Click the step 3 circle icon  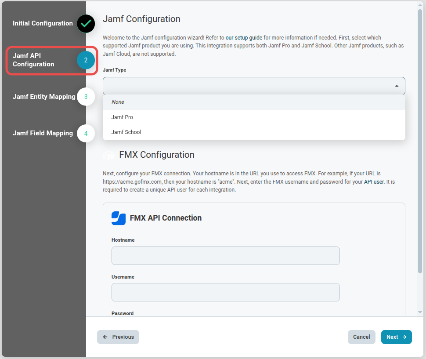[86, 97]
